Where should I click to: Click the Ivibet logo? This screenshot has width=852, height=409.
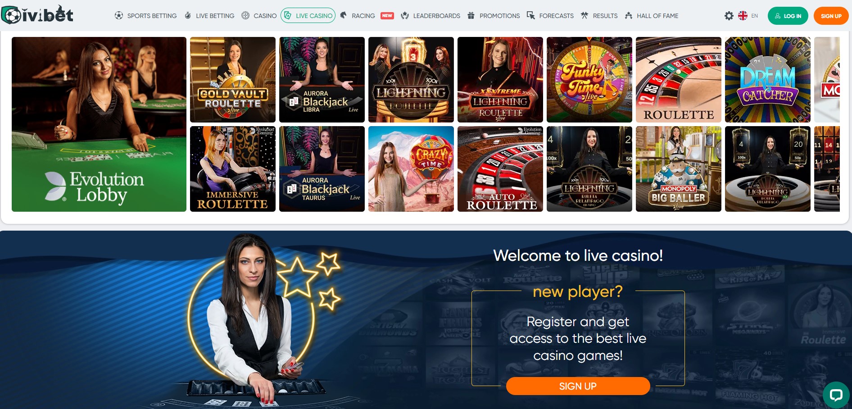click(x=37, y=15)
